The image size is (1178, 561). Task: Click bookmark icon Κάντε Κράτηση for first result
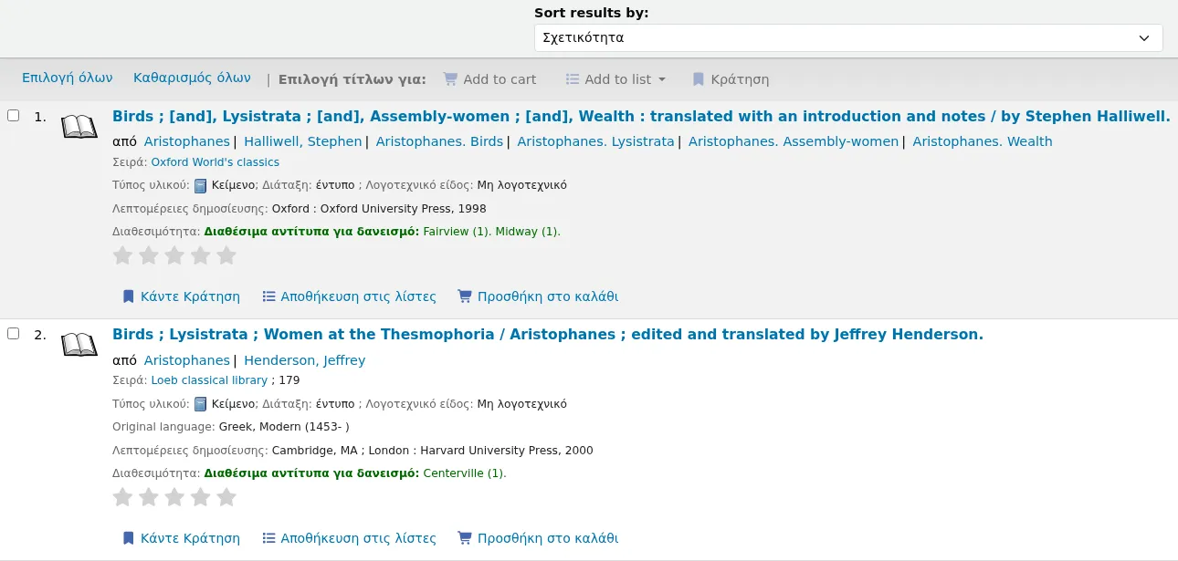129,296
